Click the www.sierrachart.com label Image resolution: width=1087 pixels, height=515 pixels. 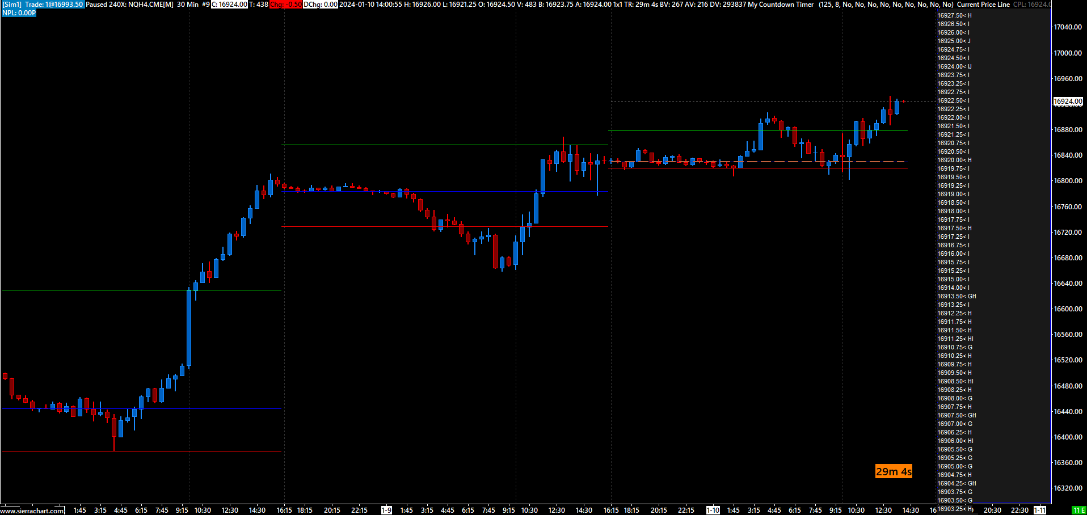coord(32,510)
